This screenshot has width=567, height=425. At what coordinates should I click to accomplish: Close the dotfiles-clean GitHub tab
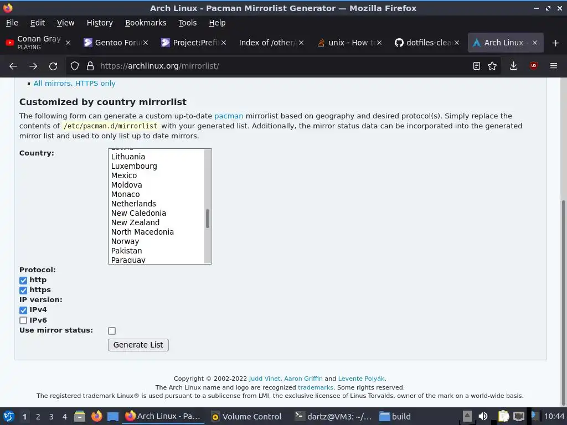[x=457, y=43]
